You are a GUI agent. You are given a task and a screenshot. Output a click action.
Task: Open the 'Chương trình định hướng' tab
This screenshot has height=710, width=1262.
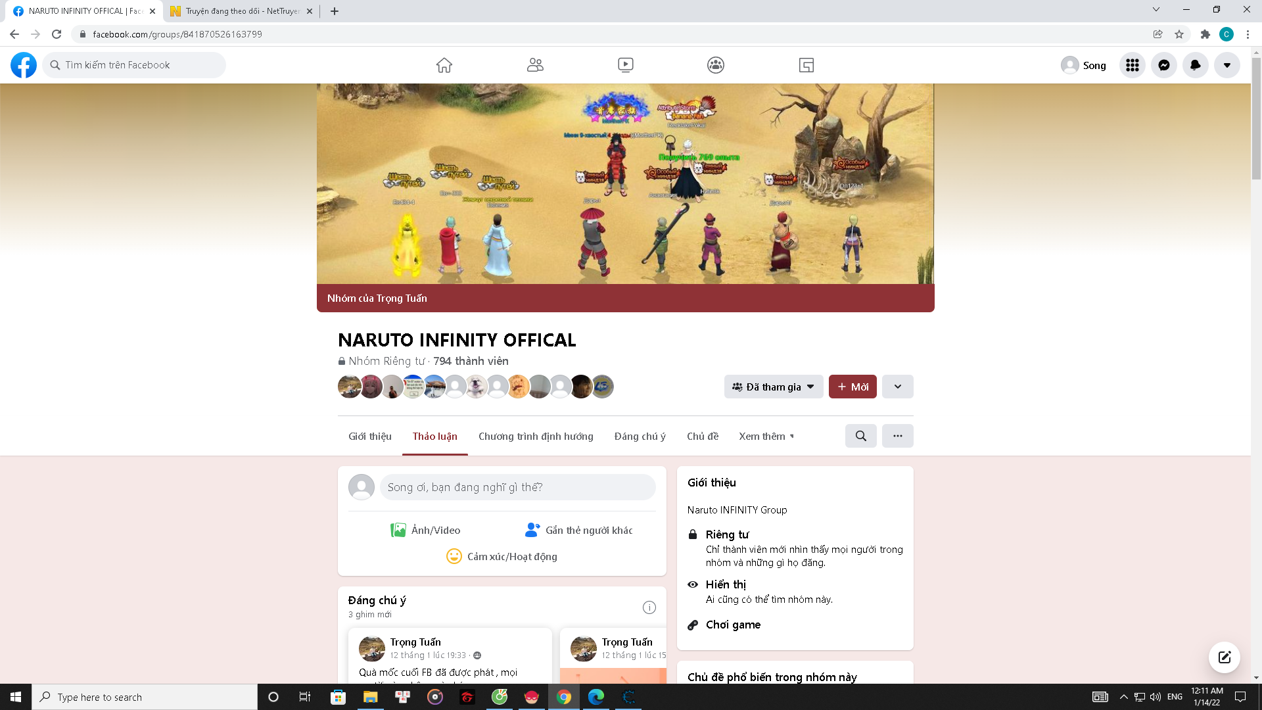click(x=536, y=436)
